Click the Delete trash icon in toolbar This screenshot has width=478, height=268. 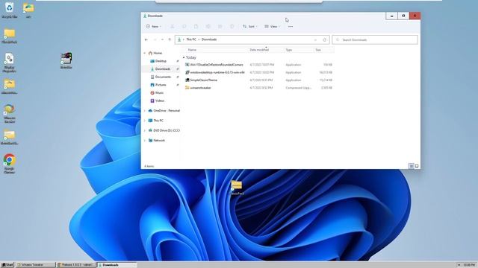tap(232, 27)
